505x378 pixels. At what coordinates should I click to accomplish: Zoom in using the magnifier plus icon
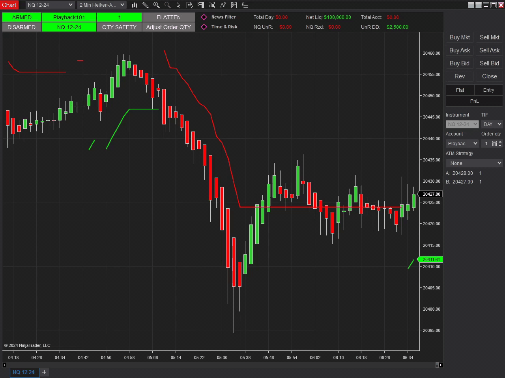157,5
